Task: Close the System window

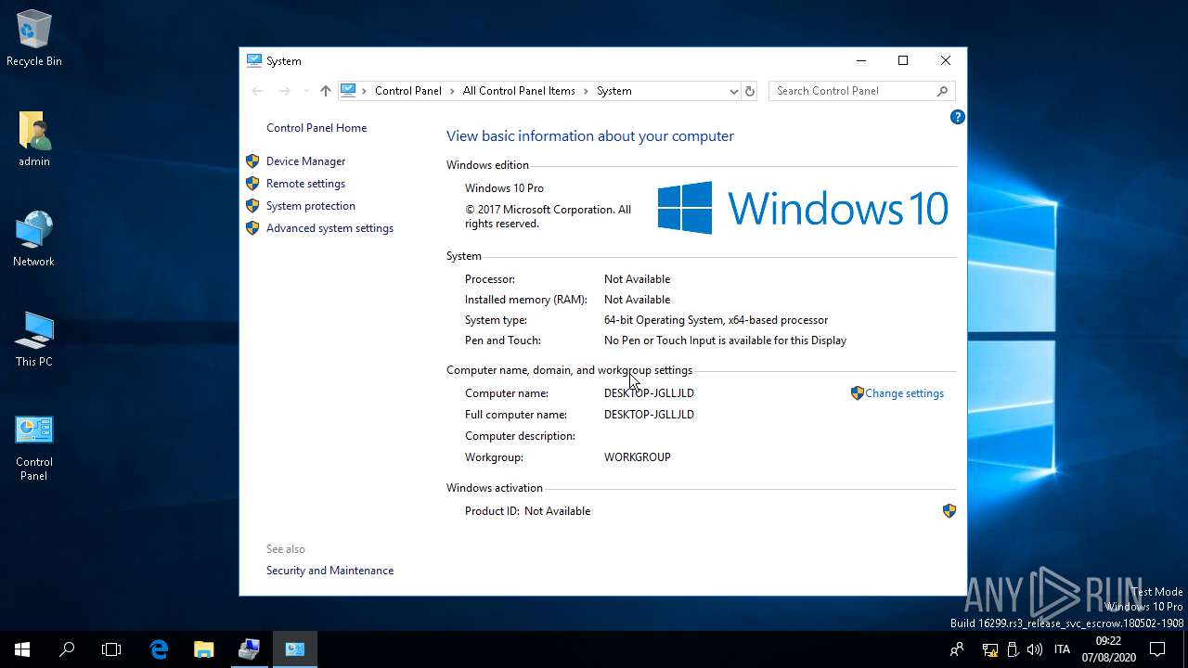Action: click(945, 60)
